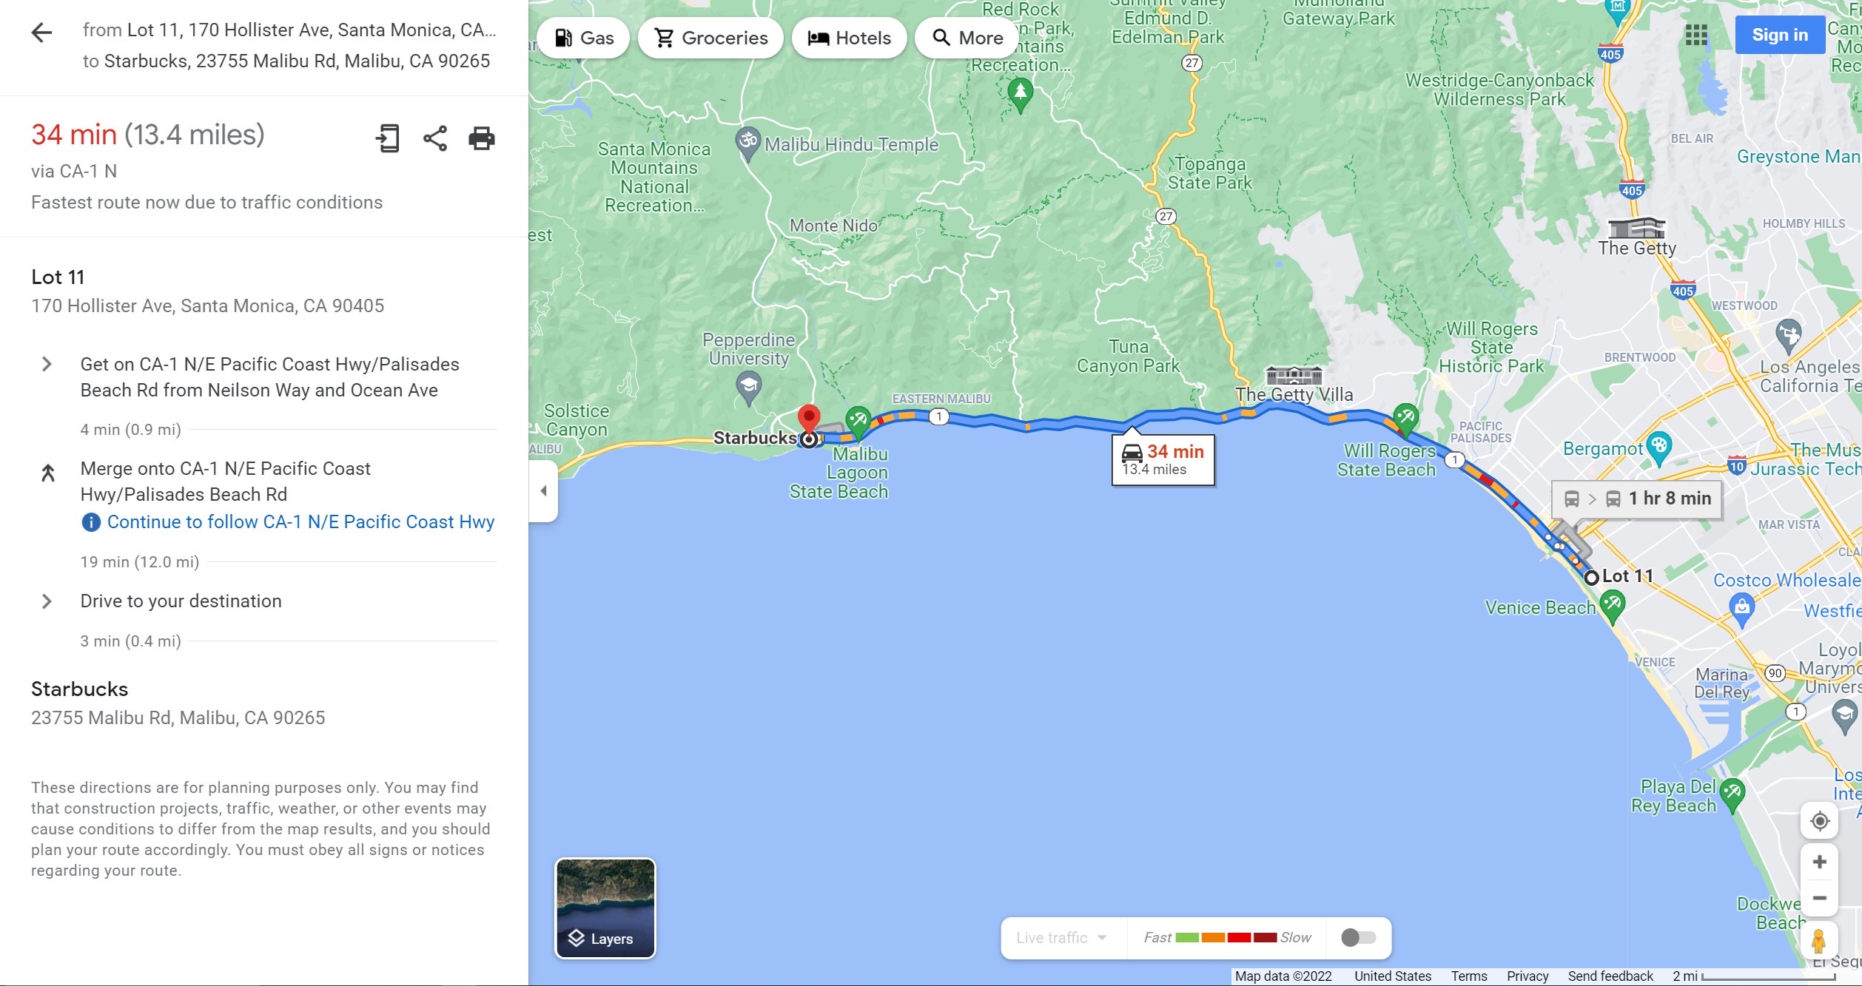Send directions to your phone icon

click(x=388, y=138)
